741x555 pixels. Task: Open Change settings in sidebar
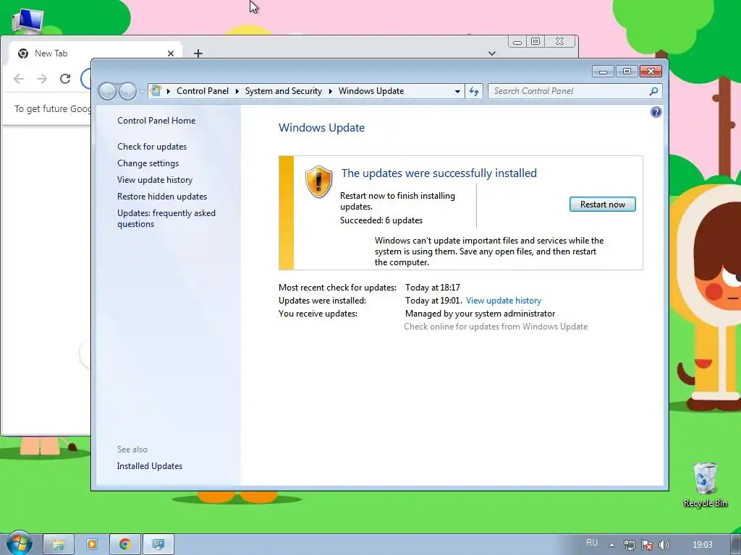148,163
